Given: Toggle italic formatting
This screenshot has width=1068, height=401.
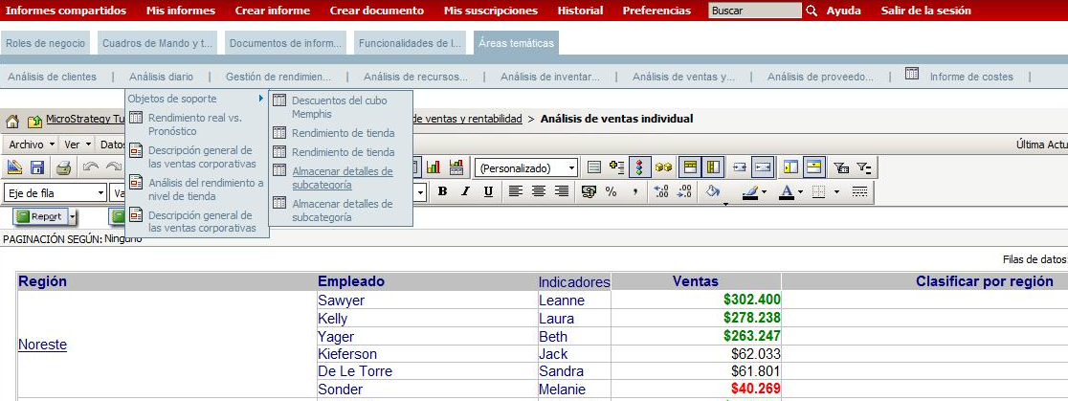Looking at the screenshot, I should point(465,191).
